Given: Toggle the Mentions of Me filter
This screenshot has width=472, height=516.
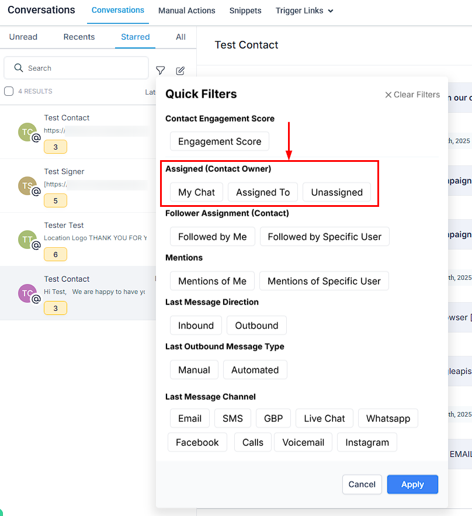Looking at the screenshot, I should coord(212,281).
